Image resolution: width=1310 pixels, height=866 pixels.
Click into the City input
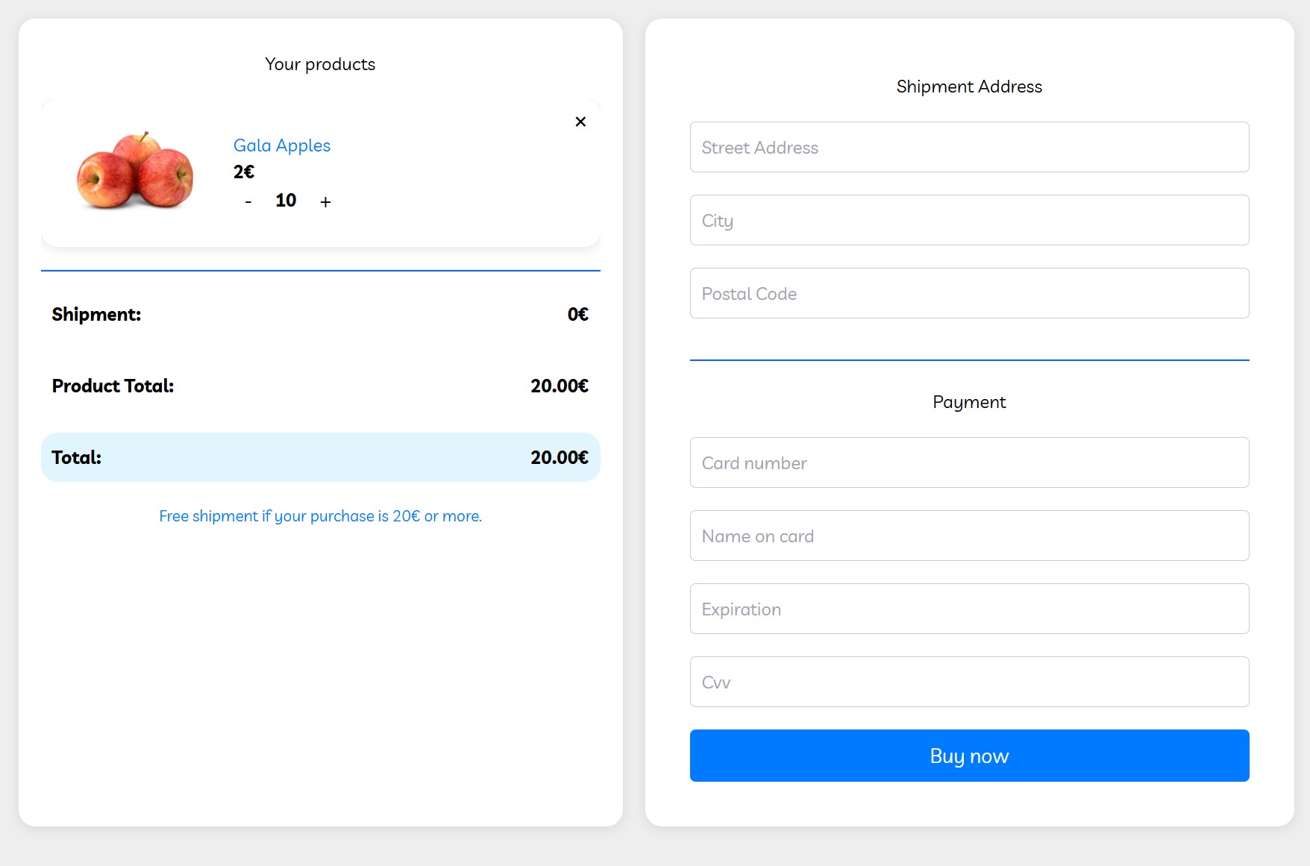tap(969, 220)
